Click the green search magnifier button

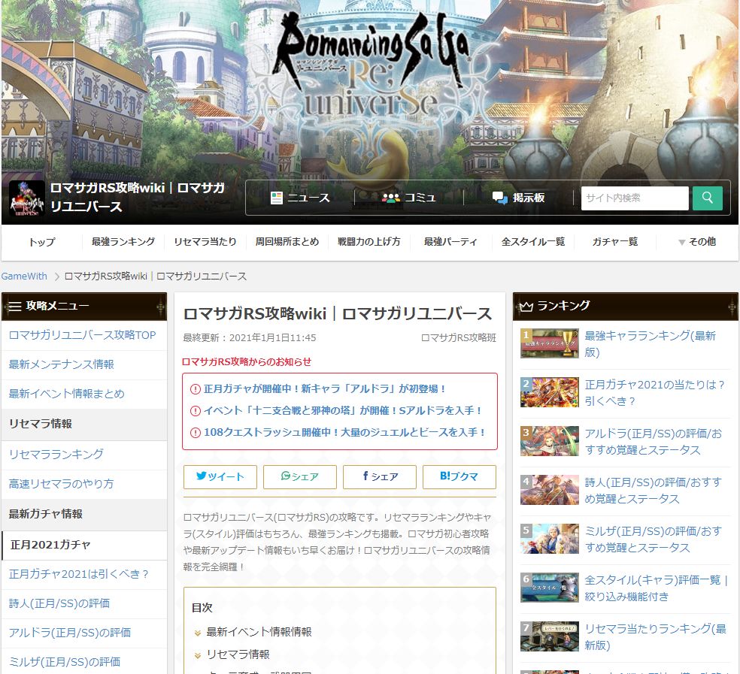coord(707,198)
